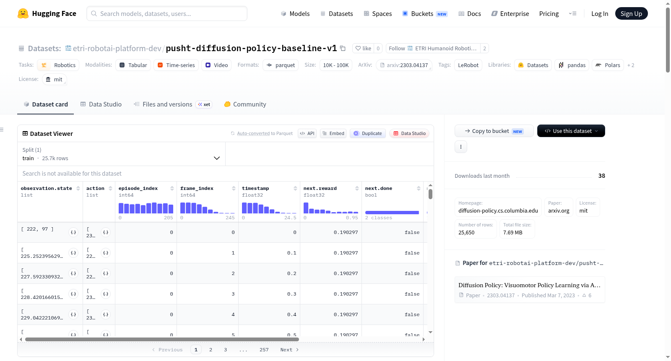Click the API button
The image size is (671, 361).
(307, 133)
